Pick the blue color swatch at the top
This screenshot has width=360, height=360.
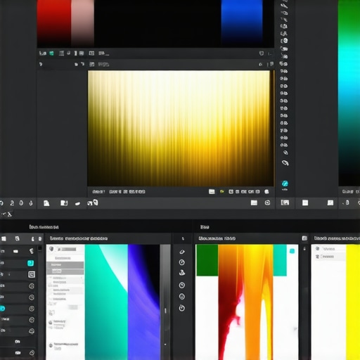pyautogui.click(x=242, y=22)
